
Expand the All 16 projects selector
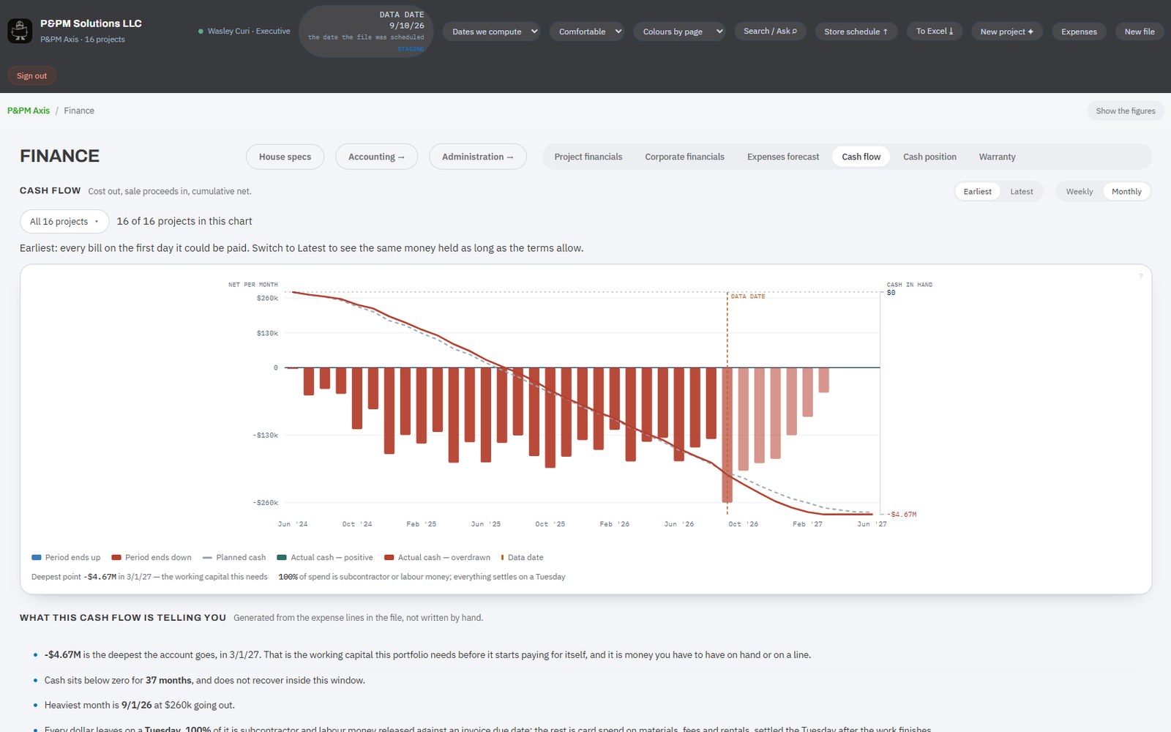[64, 221]
